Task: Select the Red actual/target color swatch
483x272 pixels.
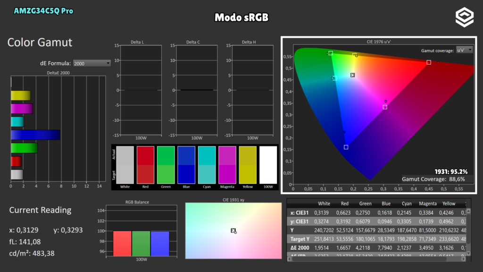Action: click(145, 165)
